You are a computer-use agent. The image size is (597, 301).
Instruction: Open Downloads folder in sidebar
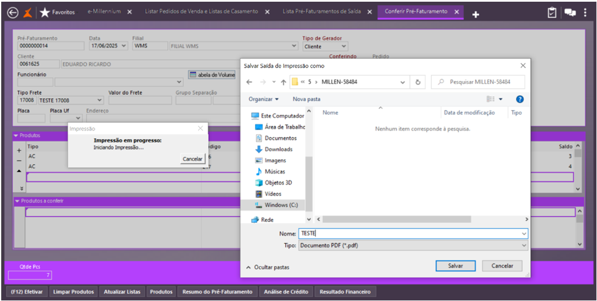274,149
